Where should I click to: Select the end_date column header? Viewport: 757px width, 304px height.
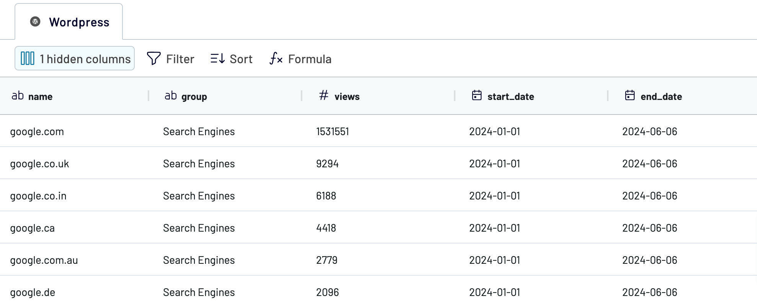(x=682, y=96)
